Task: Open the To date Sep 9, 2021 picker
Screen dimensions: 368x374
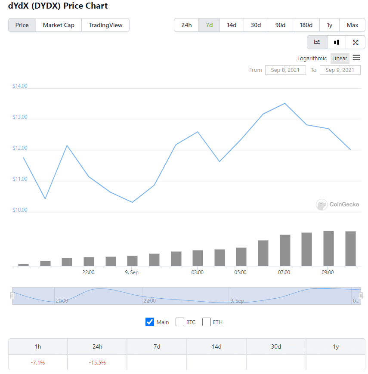Action: 340,70
